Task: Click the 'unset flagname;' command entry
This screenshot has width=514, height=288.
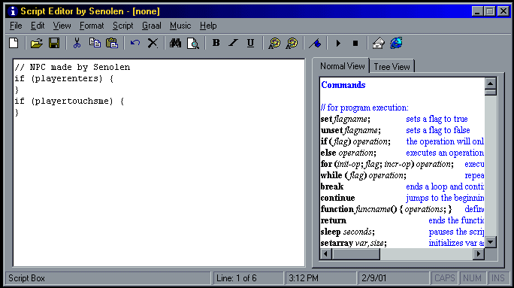Action: click(x=351, y=130)
